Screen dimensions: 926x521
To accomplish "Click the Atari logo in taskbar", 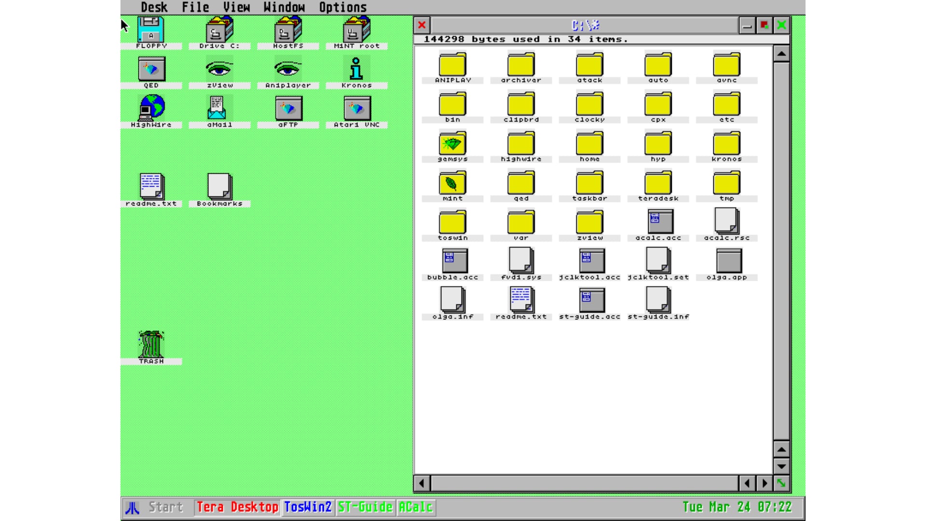I will tap(132, 507).
